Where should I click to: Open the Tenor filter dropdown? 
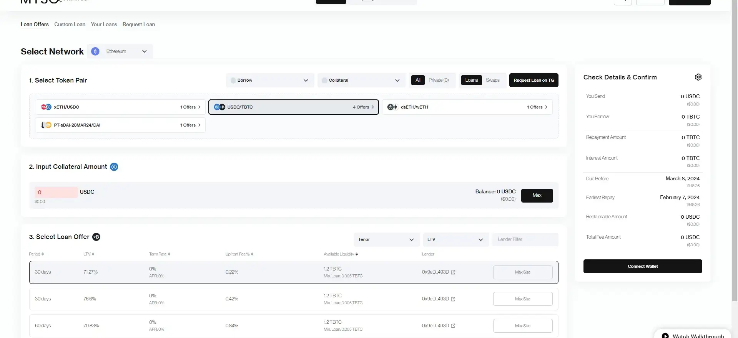386,239
